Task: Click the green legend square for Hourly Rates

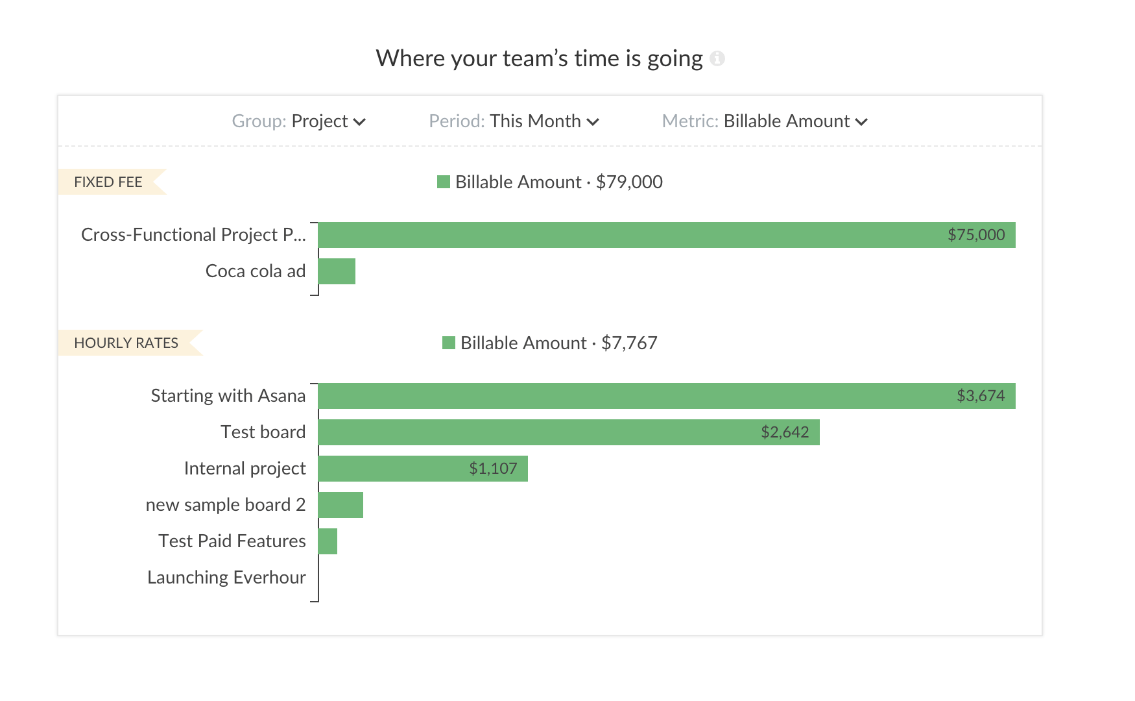Action: coord(449,343)
